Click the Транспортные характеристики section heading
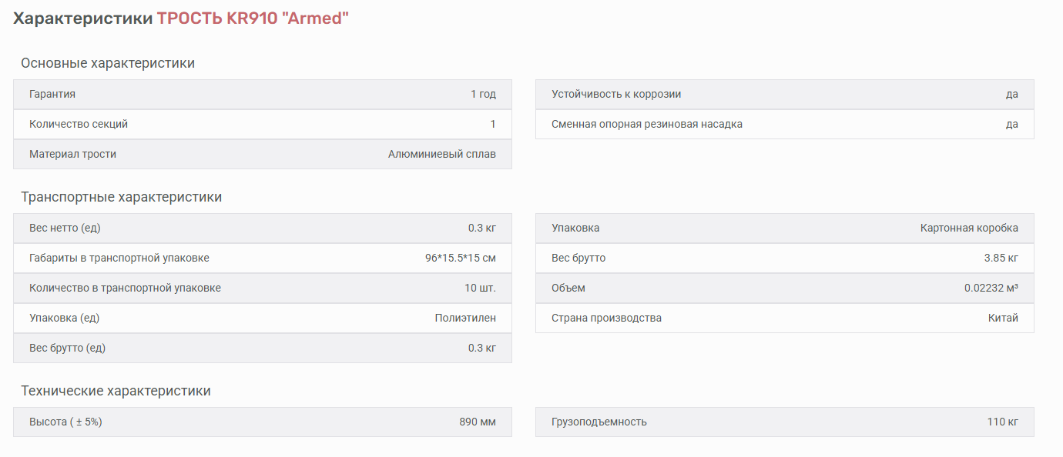1063x457 pixels. (121, 197)
